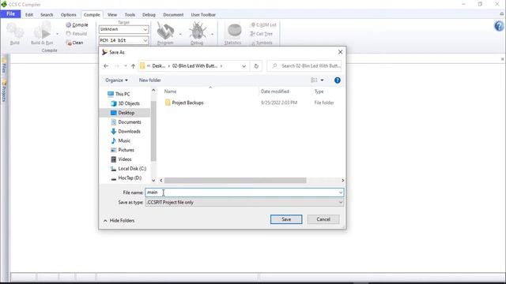Open the recent locations dropdown arrow
Viewport: 506px width, 284px height.
coord(126,66)
